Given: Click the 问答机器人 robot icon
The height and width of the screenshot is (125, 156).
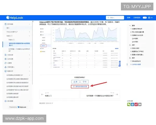Looking at the screenshot, I should click(5, 67).
